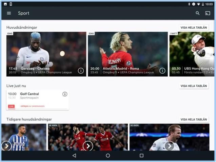This screenshot has height=162, width=216.
Task: Open the hamburger navigation menu
Action: tap(9, 13)
